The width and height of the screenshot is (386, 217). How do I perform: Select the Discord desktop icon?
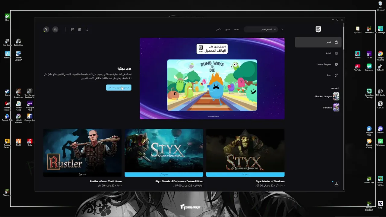click(380, 130)
